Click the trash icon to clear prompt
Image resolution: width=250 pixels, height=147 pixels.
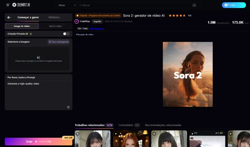68,107
